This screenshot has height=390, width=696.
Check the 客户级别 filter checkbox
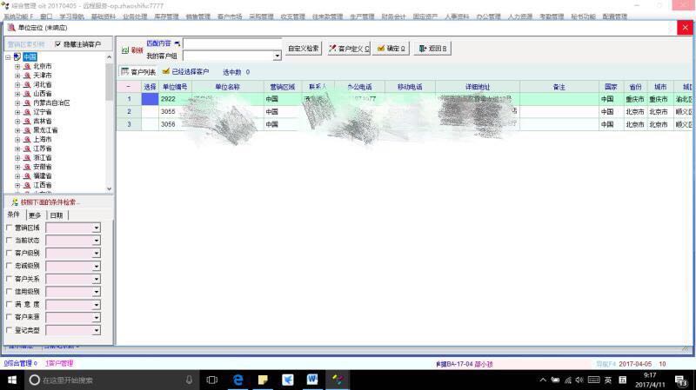point(10,253)
